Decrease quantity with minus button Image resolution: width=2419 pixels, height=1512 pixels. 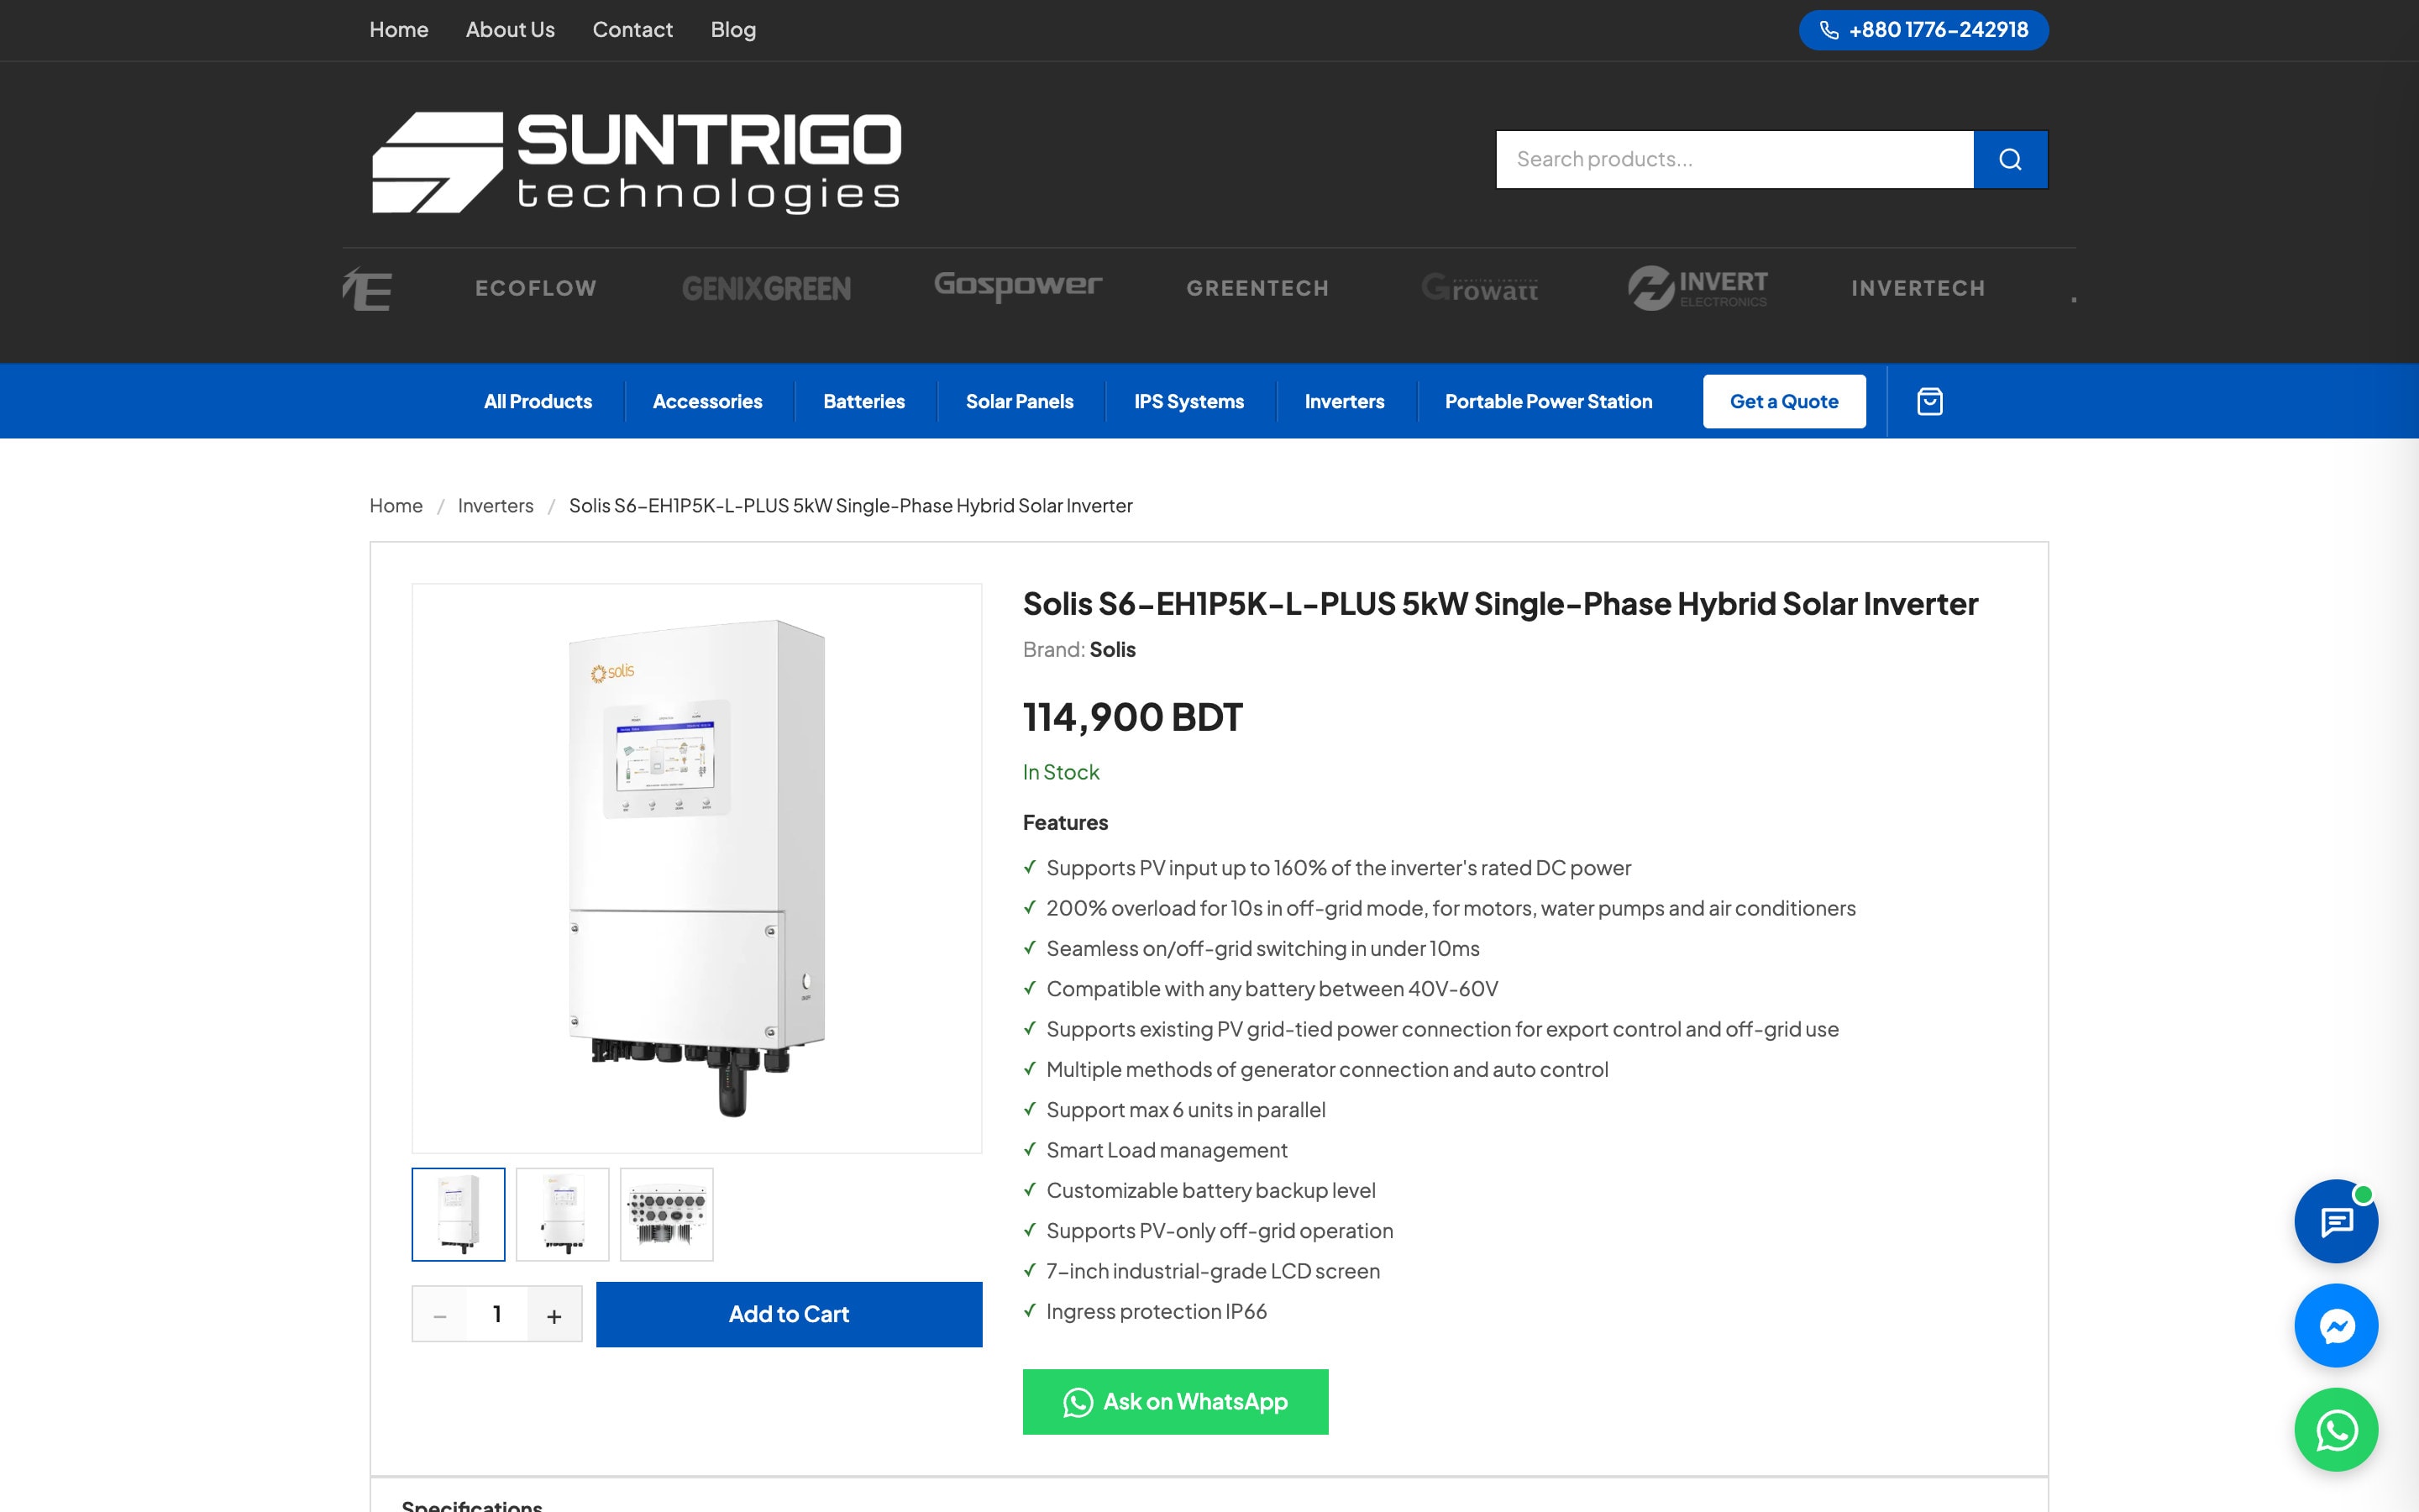(440, 1314)
